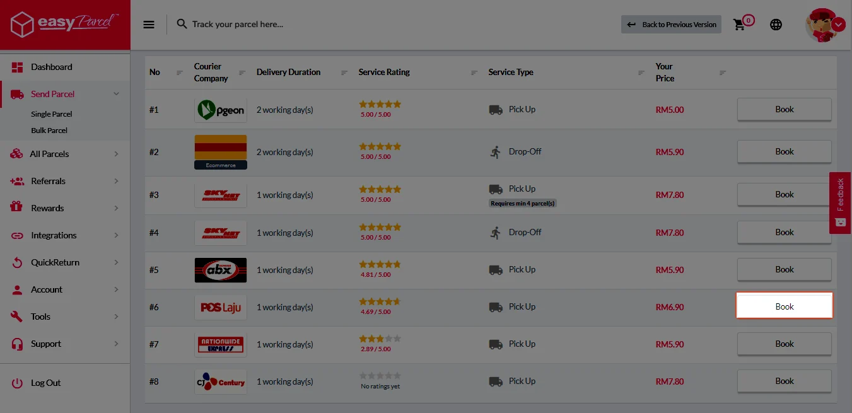Click Back to Previous Version button
Image resolution: width=852 pixels, height=413 pixels.
point(671,25)
